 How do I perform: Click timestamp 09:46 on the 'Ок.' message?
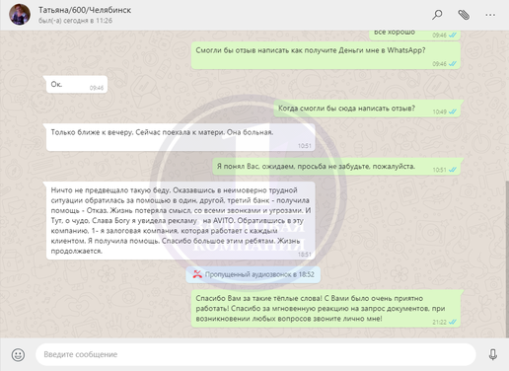pos(97,88)
